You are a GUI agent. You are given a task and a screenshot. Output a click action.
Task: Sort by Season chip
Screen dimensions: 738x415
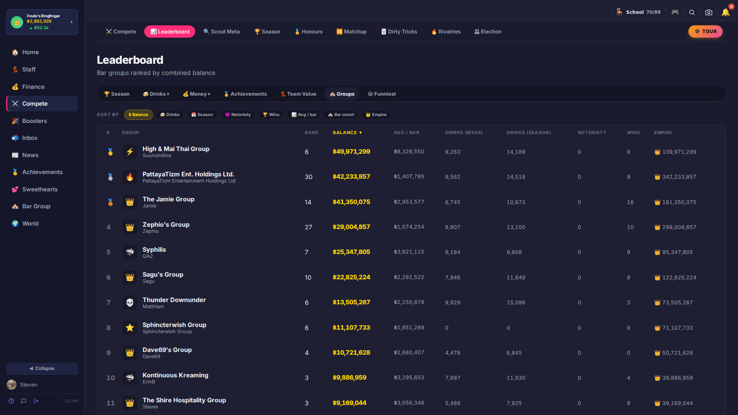point(202,115)
